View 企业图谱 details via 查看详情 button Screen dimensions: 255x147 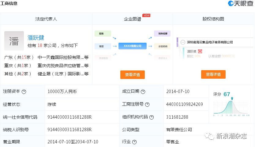click(x=133, y=75)
